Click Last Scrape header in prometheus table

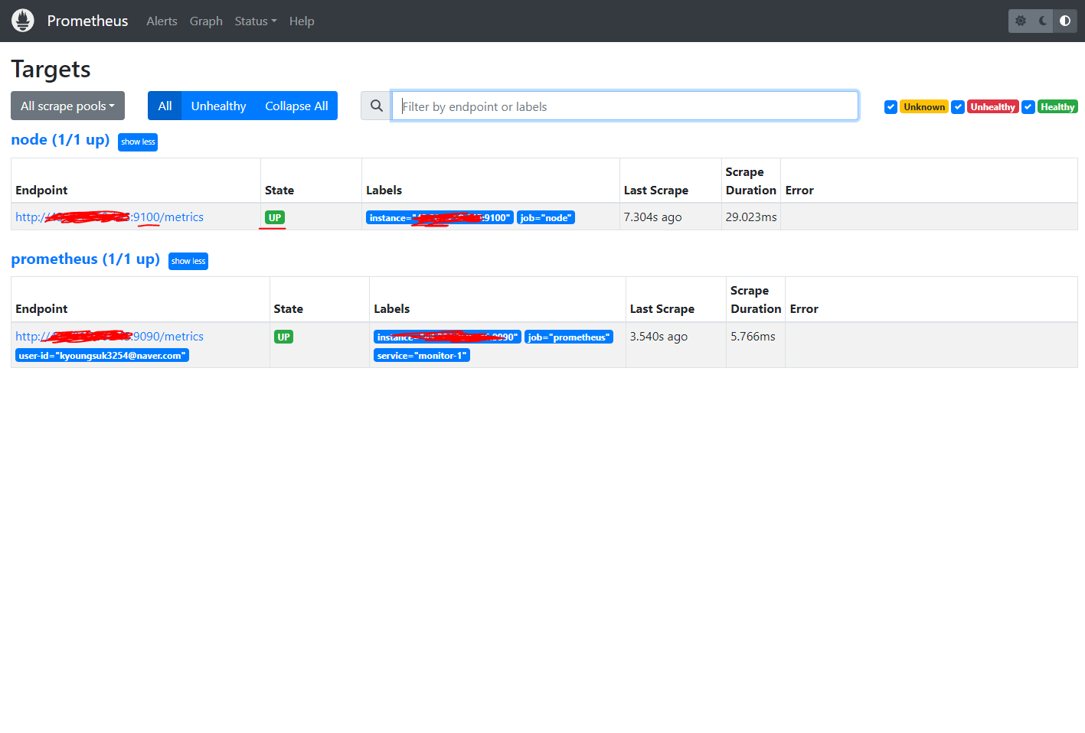(662, 308)
